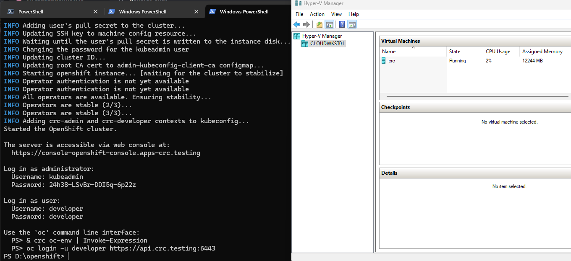Image resolution: width=571 pixels, height=261 pixels.
Task: Click the crc virtual machine icon
Action: (384, 61)
